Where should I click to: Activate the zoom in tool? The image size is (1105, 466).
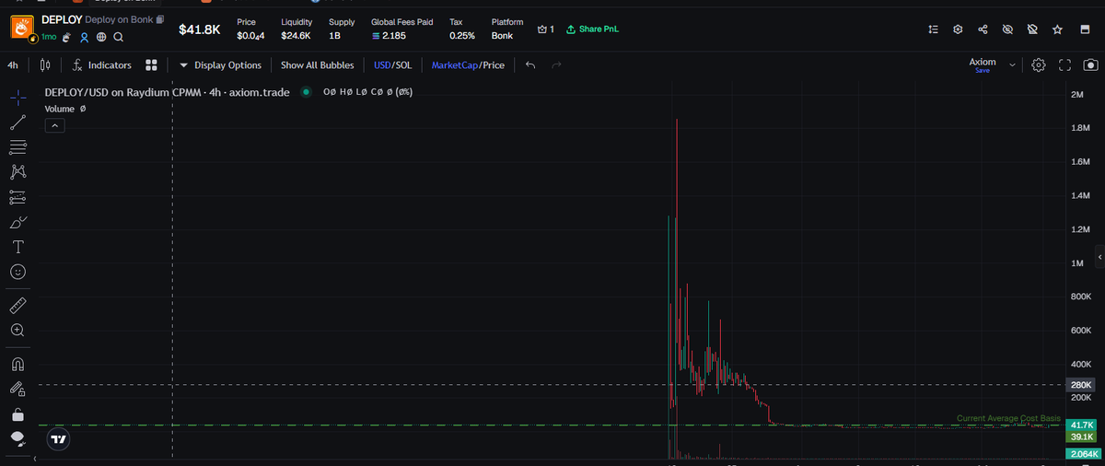17,330
